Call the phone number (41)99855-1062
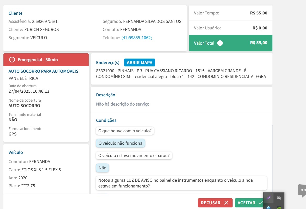This screenshot has height=209, width=306. pyautogui.click(x=136, y=38)
